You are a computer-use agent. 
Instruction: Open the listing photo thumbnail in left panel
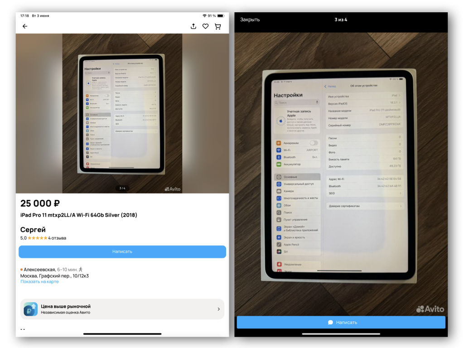point(122,113)
